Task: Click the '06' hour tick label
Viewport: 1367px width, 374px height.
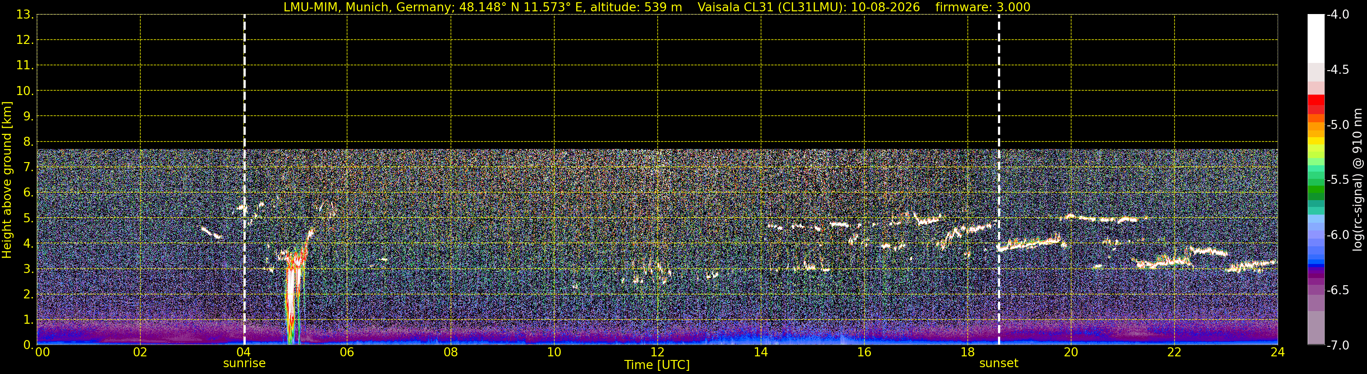Action: point(346,352)
